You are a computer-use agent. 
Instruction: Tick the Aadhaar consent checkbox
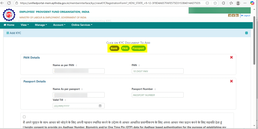tap(24, 117)
